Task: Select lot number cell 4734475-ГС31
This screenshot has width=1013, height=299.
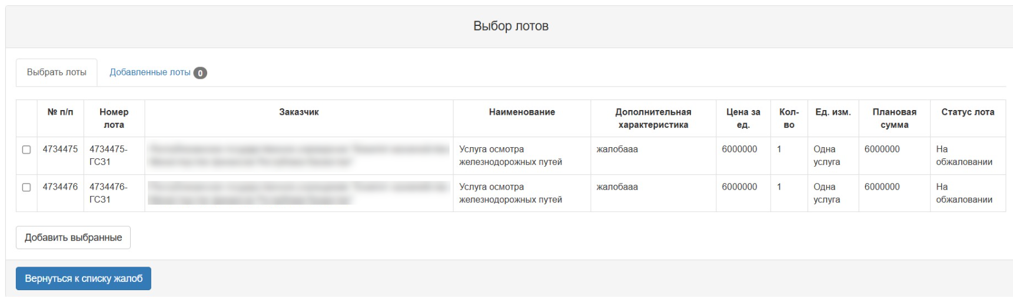Action: pos(108,155)
